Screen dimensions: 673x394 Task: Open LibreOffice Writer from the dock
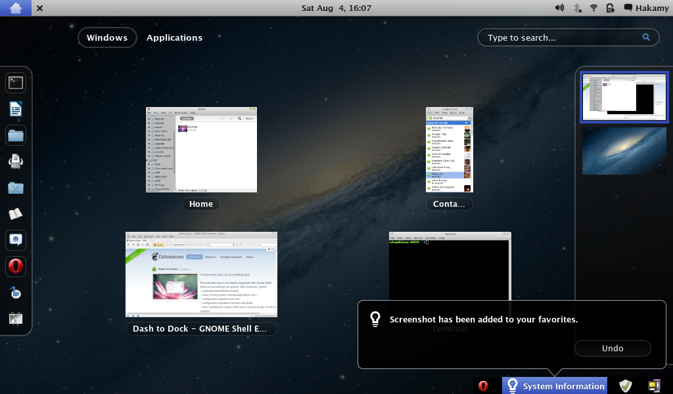(16, 109)
